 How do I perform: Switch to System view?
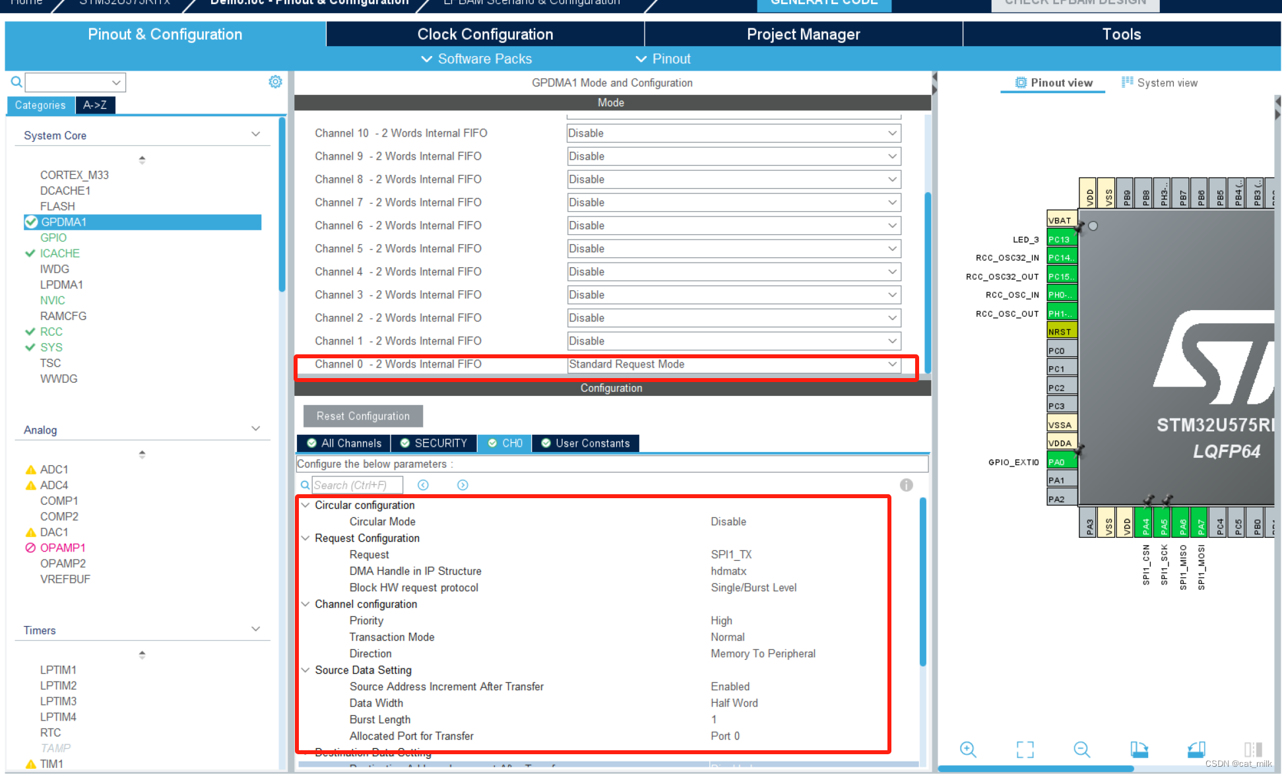tap(1159, 82)
